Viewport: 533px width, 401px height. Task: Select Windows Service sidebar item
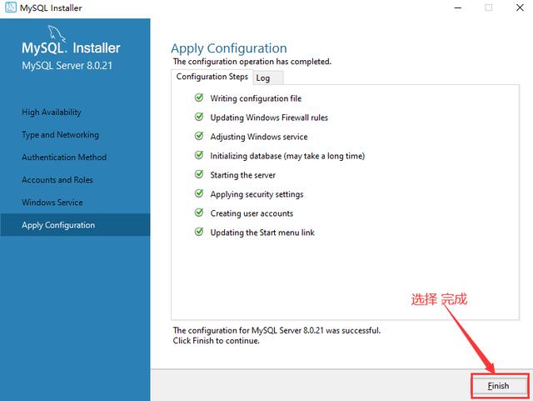[x=52, y=203]
